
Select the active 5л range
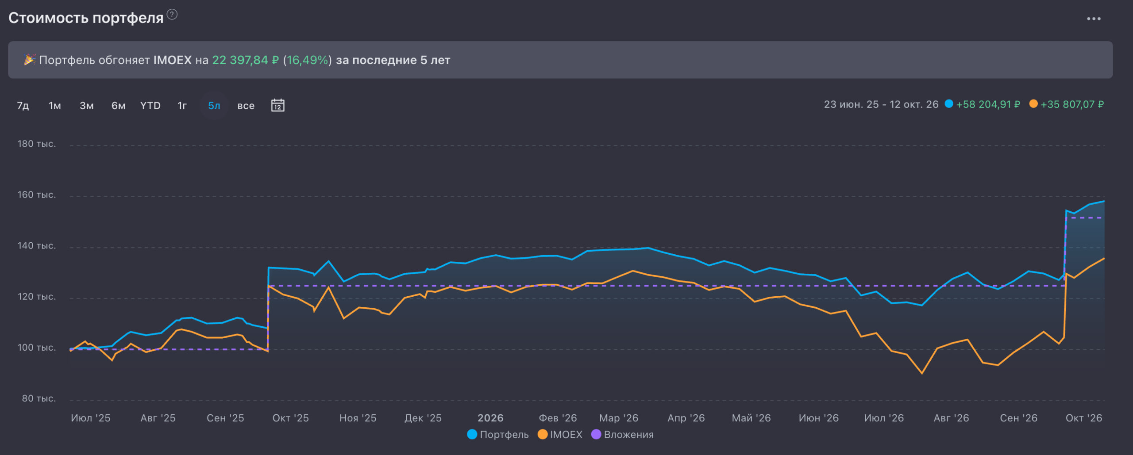pyautogui.click(x=214, y=106)
